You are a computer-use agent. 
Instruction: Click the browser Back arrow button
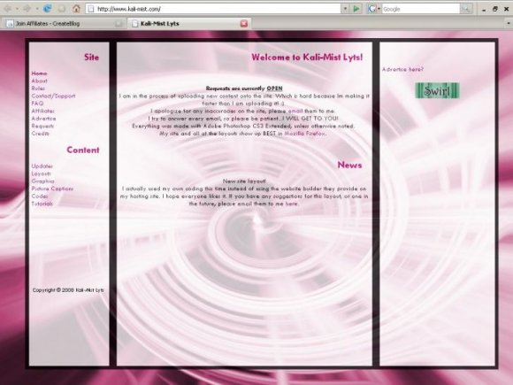point(7,9)
